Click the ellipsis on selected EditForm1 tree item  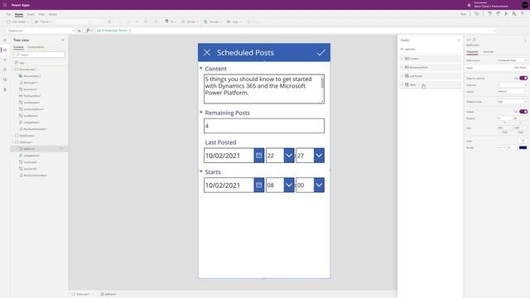[x=61, y=149]
